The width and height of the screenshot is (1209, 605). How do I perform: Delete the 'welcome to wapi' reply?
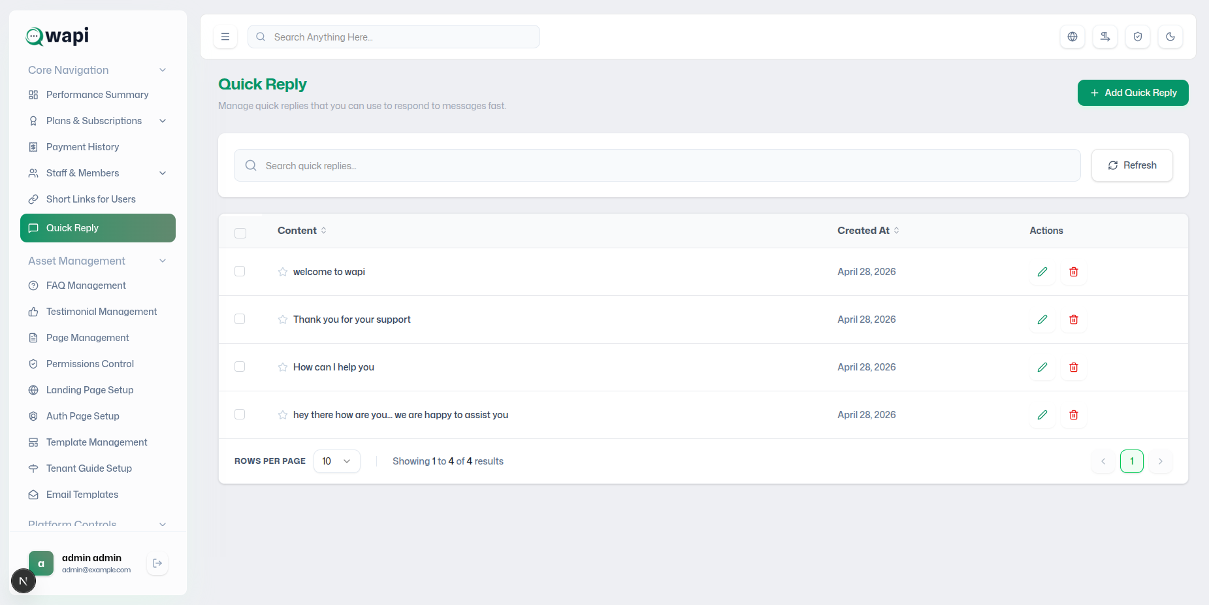click(x=1074, y=272)
